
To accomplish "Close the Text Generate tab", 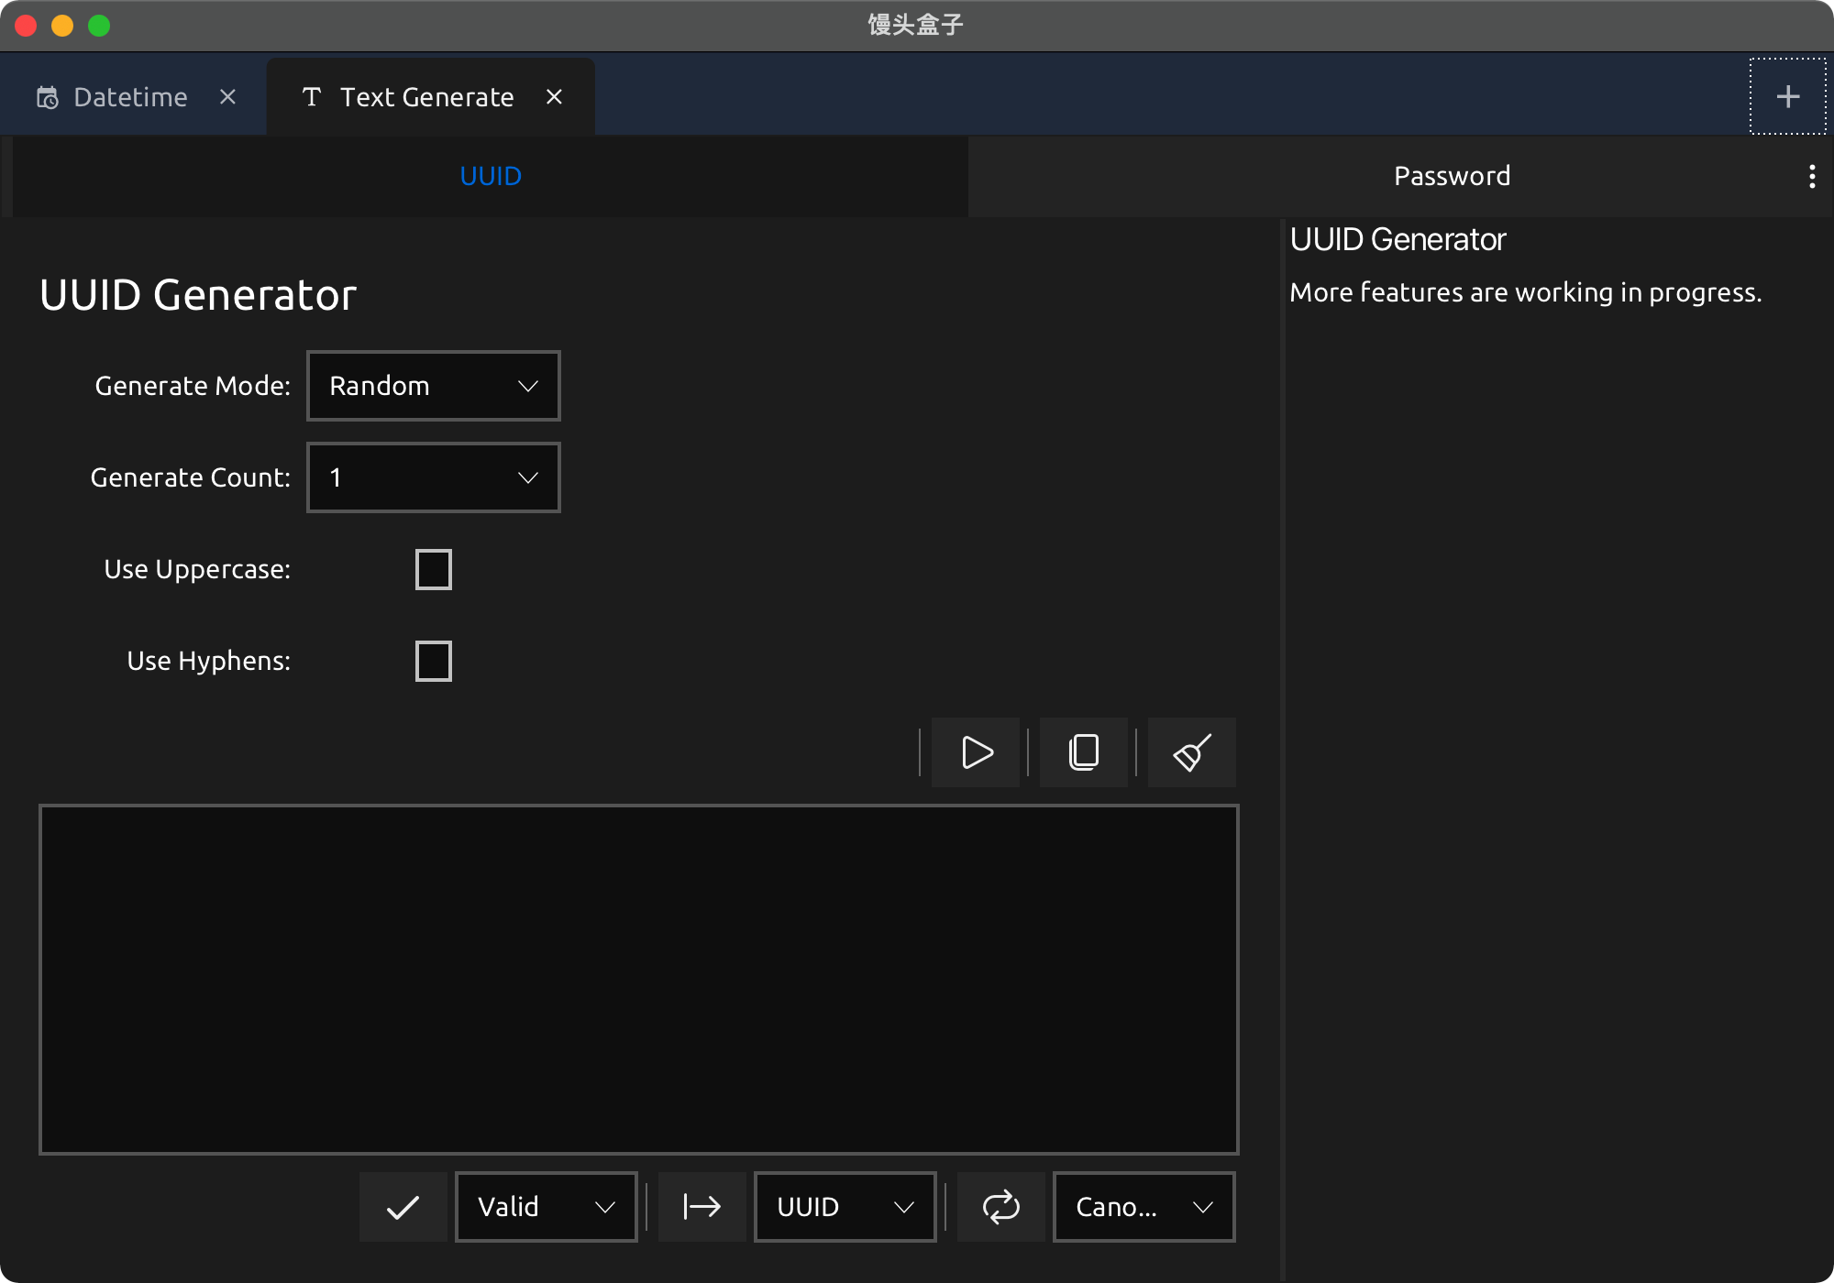I will tap(554, 96).
